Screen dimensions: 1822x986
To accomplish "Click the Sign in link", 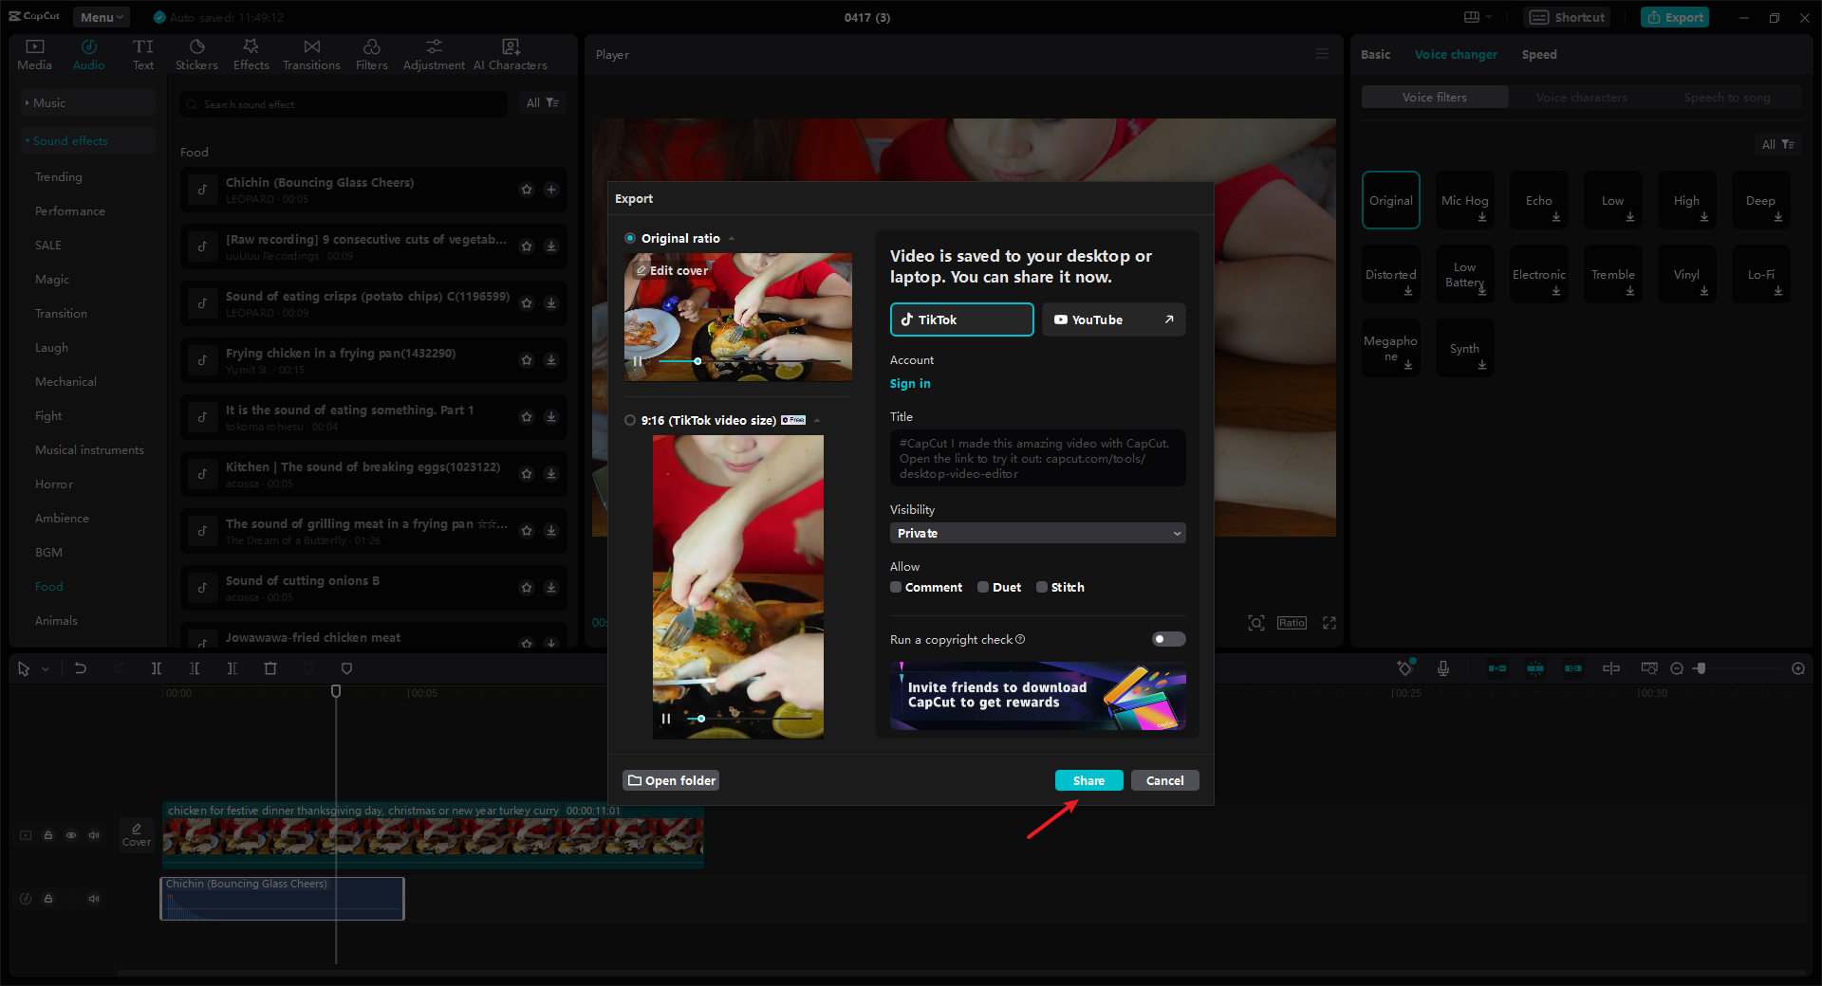I will [x=910, y=383].
